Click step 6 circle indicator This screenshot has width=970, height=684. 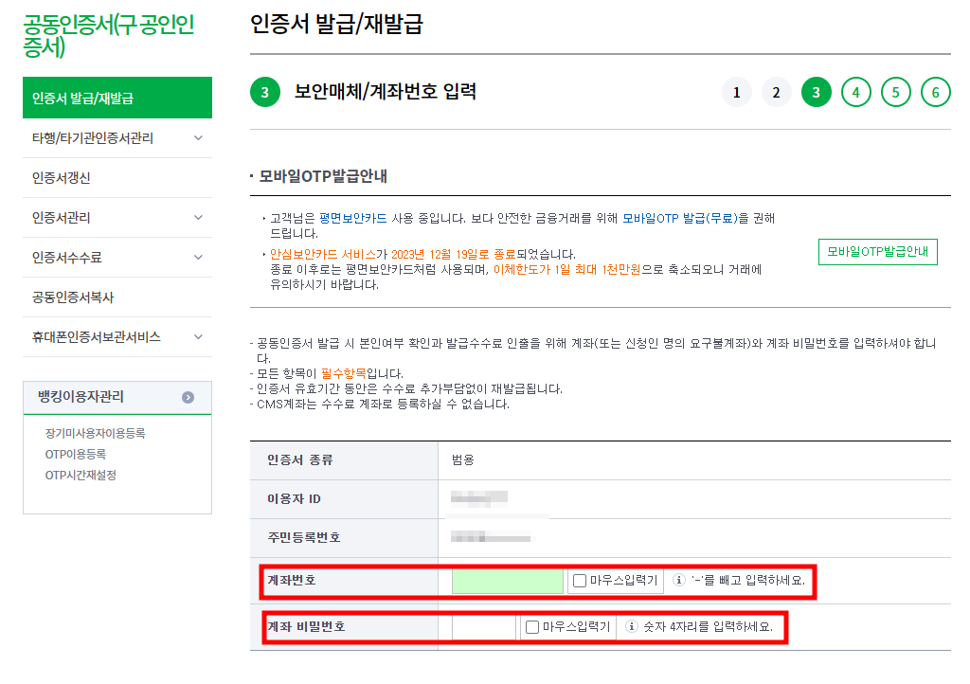[x=935, y=92]
